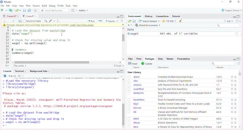This screenshot has width=243, height=130.
Task: Minimize the Console pane
Action: click(118, 72)
